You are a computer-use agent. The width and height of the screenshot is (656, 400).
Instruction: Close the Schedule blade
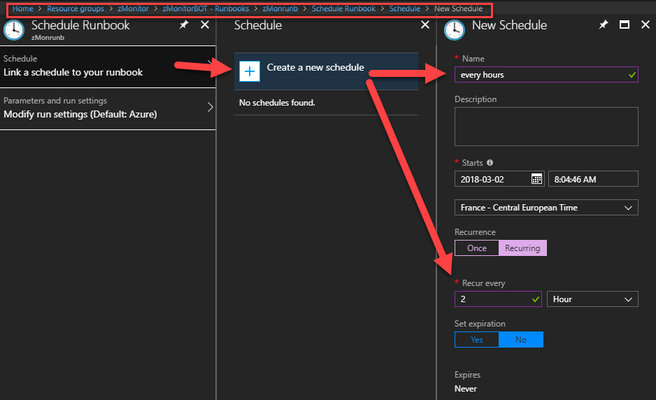coord(425,25)
